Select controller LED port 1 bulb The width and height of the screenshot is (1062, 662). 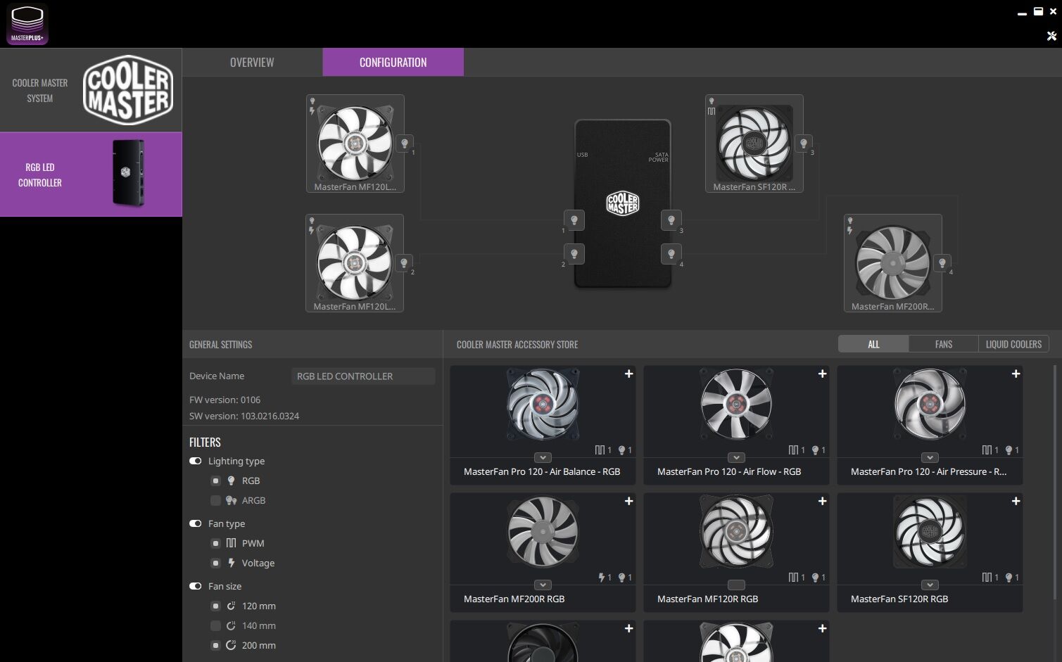point(574,220)
